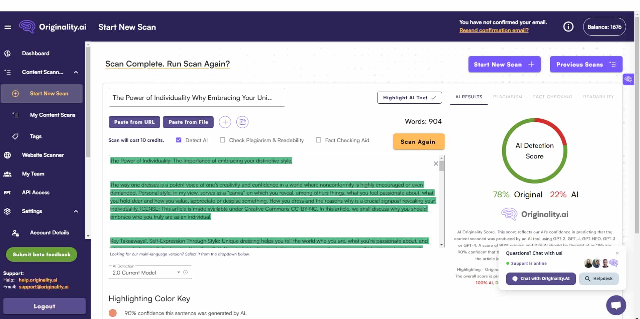640x319 pixels.
Task: Click the orange 90% confidence color swatch
Action: [113, 313]
